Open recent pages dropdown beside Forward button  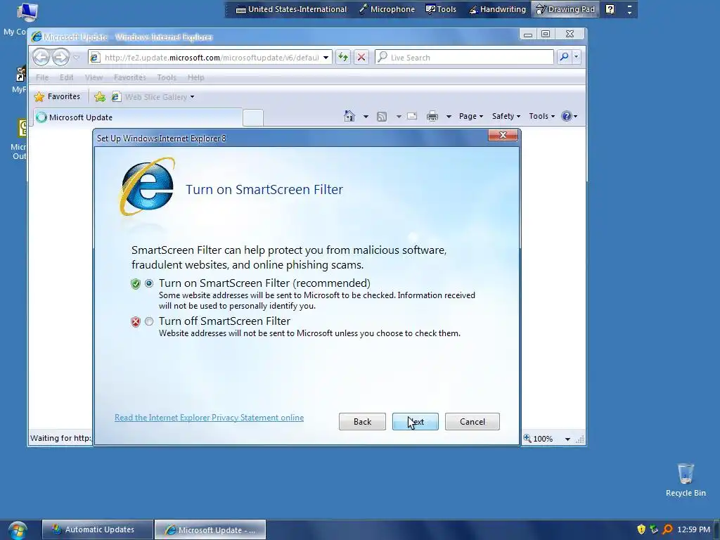(x=77, y=58)
